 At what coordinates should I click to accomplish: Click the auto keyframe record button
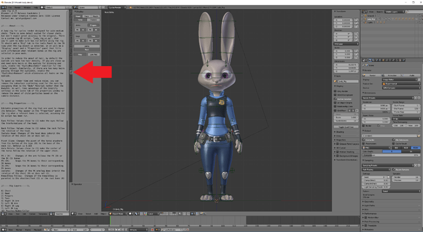pos(153,230)
